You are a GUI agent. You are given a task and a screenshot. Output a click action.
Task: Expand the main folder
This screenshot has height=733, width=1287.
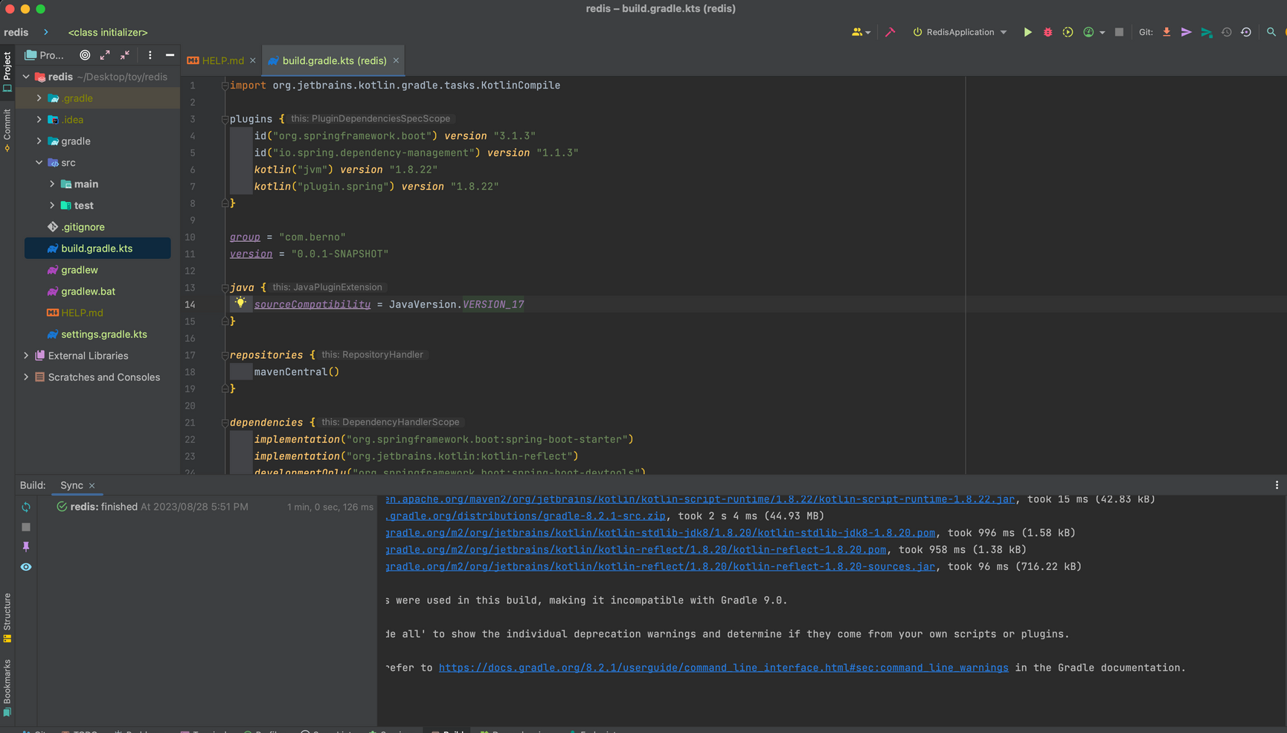(x=52, y=184)
